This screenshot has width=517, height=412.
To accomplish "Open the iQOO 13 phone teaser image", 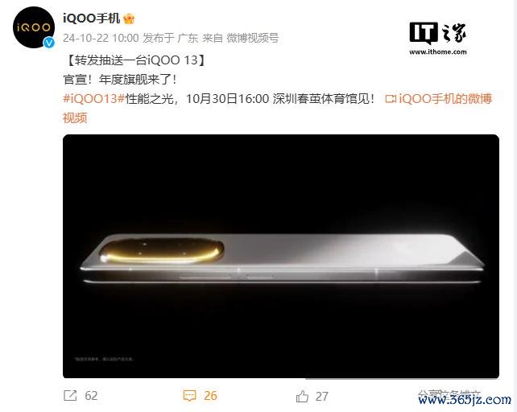I will click(x=281, y=256).
